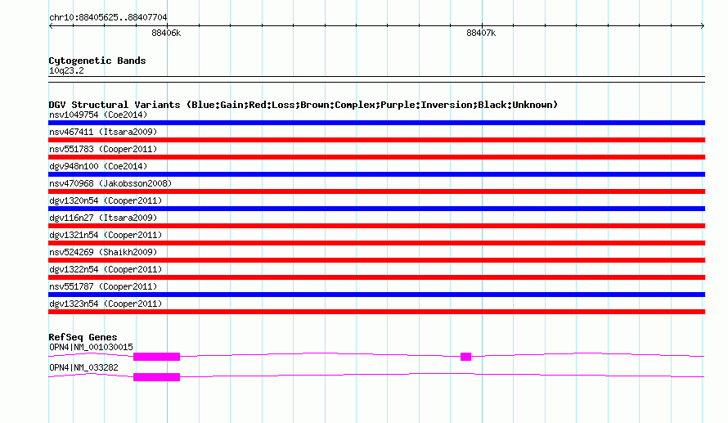The image size is (728, 423).
Task: Click the dgv948n100 (Coe2014) label
Action: click(x=98, y=166)
